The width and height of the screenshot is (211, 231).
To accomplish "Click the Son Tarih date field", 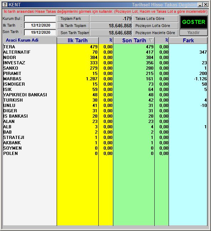I will 40,32.
